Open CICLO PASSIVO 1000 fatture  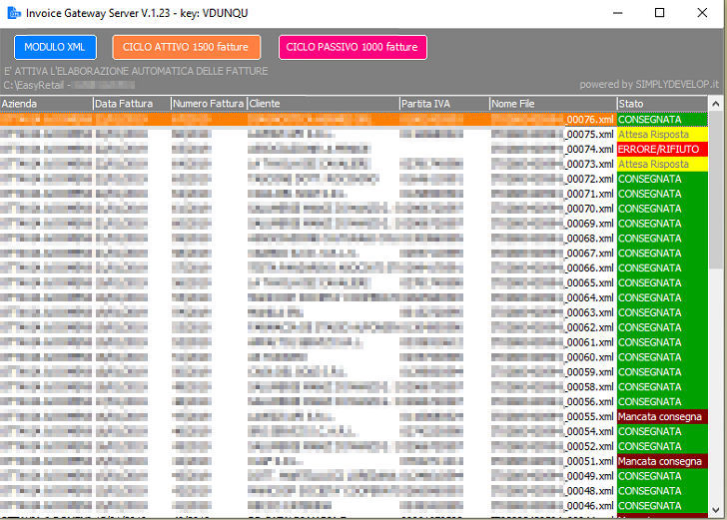click(352, 47)
